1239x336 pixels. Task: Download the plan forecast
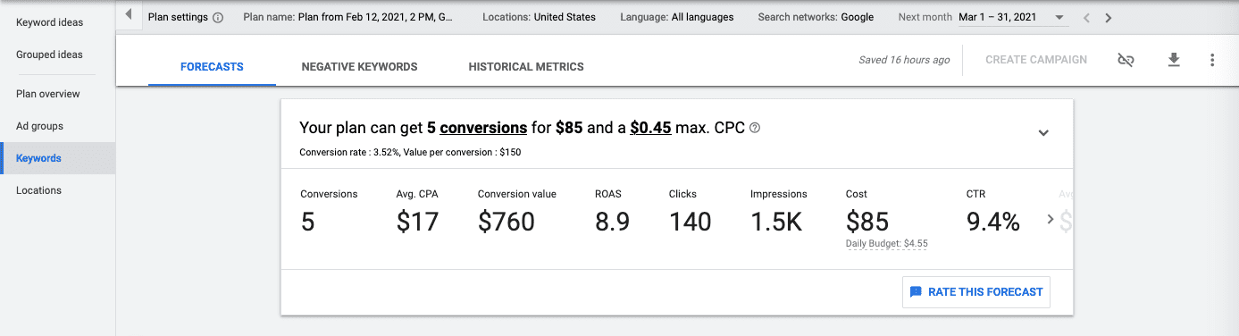click(1174, 60)
